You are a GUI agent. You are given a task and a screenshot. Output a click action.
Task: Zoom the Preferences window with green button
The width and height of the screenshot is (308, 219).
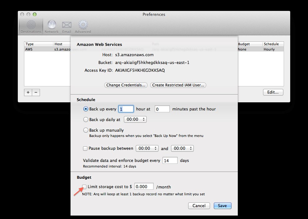click(x=35, y=14)
